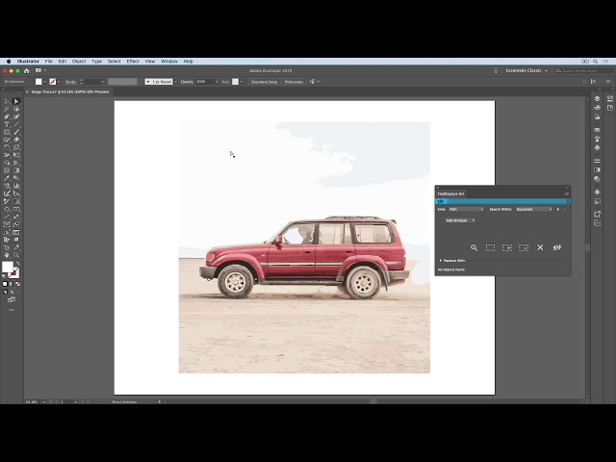Click the Preferences button

294,82
